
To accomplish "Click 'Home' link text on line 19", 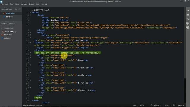I will point(80,60).
